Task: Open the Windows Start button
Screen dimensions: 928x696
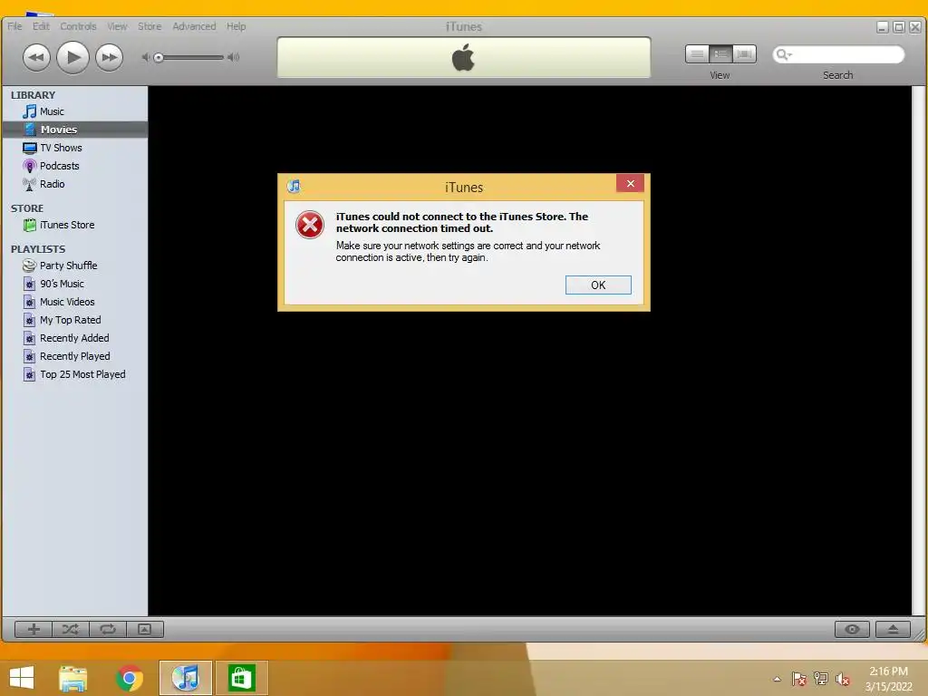Action: point(22,678)
